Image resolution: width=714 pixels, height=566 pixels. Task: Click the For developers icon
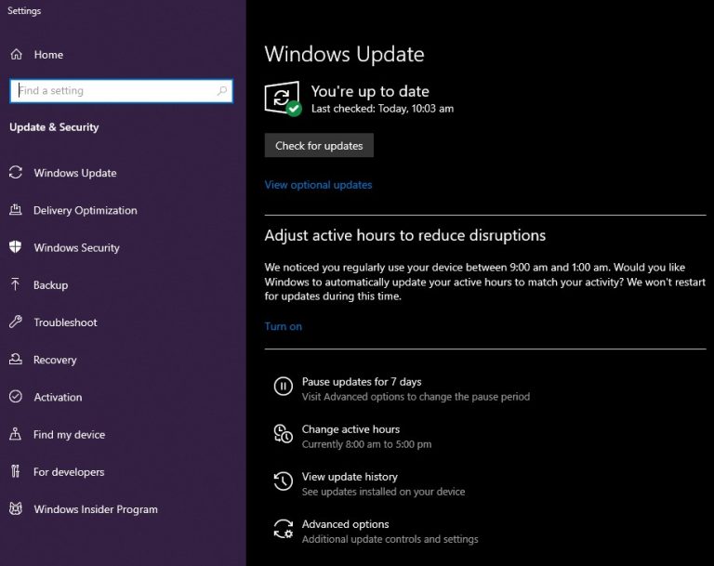(16, 472)
